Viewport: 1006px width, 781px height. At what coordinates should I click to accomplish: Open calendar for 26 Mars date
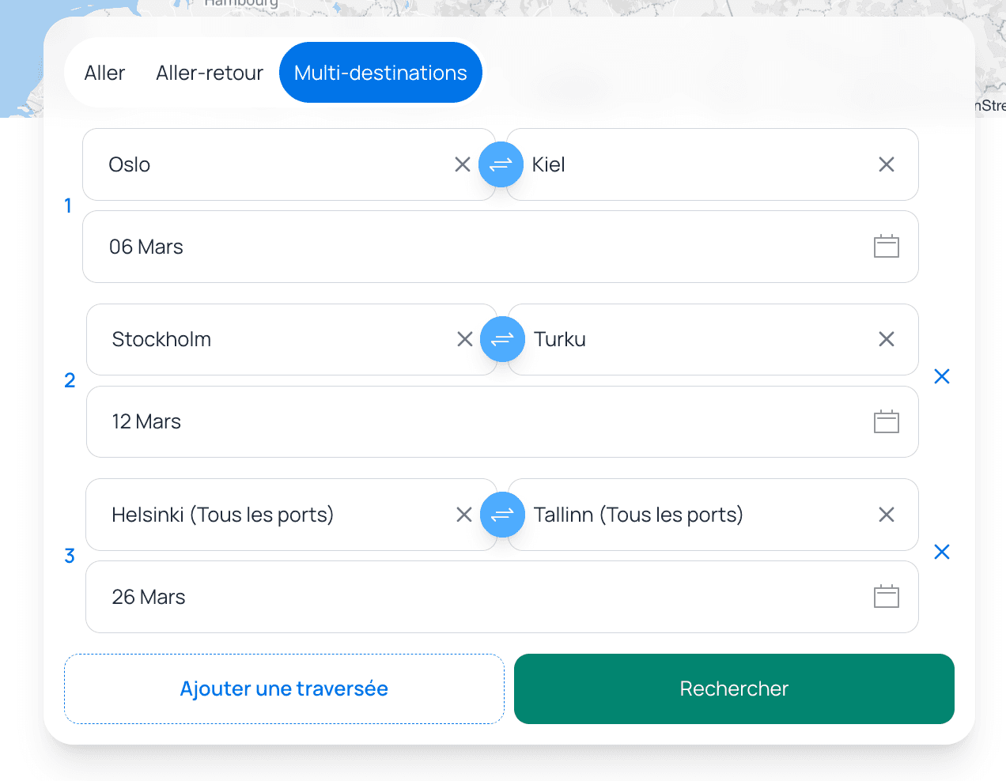[886, 597]
